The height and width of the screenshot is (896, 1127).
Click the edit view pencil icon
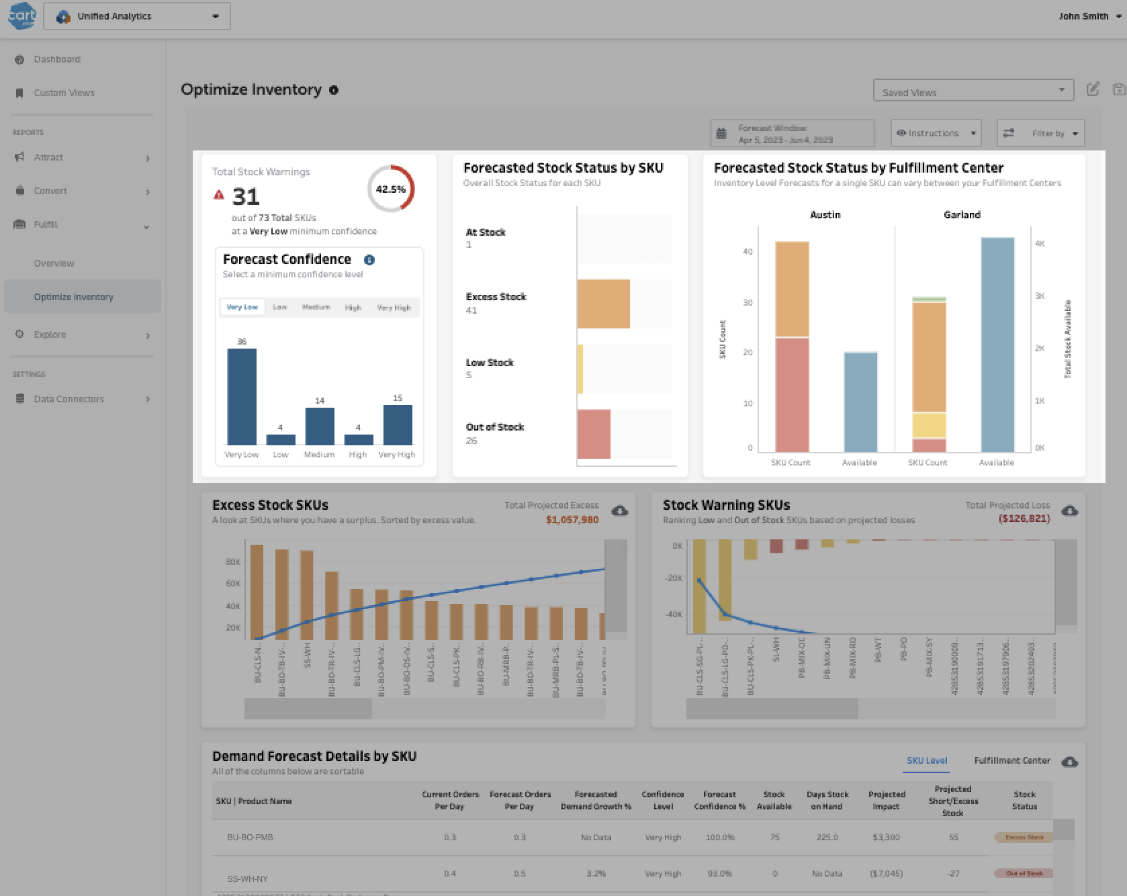pyautogui.click(x=1093, y=89)
